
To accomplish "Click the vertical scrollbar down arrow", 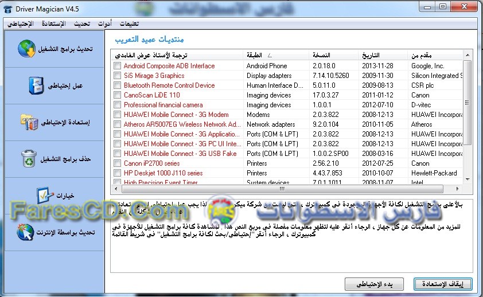I will click(468, 179).
